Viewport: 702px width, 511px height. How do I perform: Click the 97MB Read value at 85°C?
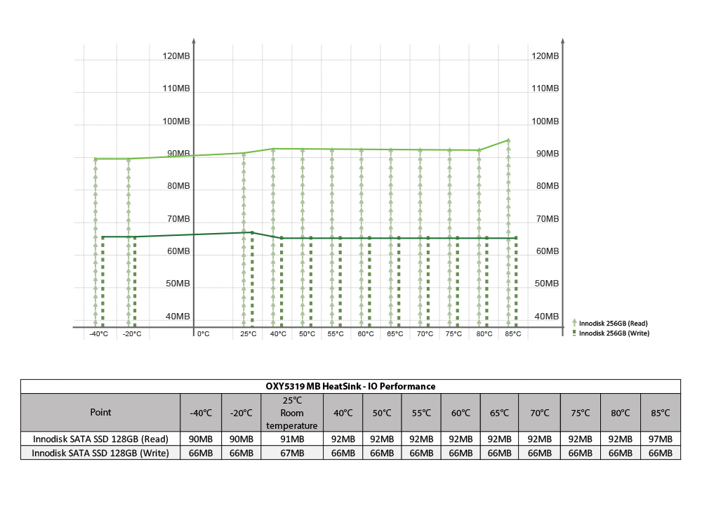pos(661,439)
